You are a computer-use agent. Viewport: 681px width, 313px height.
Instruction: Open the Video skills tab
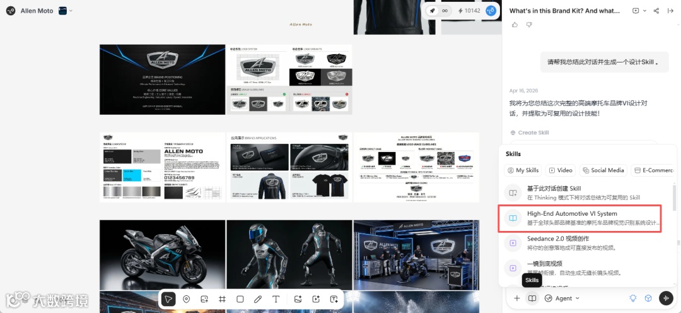point(561,170)
